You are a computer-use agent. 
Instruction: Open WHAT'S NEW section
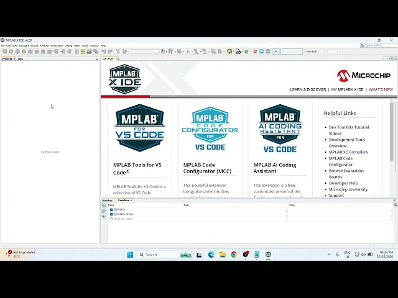point(381,89)
